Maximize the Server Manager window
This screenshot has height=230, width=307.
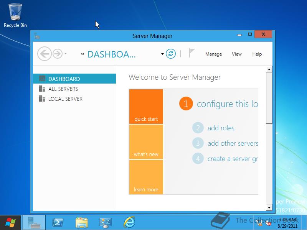click(250, 34)
